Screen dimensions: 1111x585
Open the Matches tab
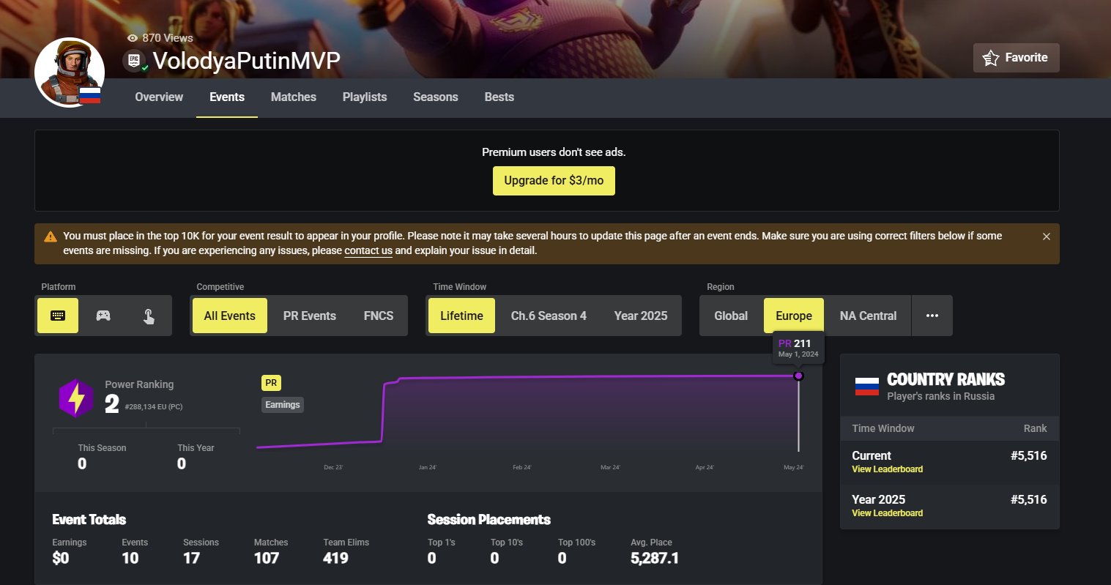[293, 97]
